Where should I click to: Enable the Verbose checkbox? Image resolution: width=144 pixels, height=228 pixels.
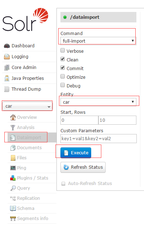click(x=63, y=51)
